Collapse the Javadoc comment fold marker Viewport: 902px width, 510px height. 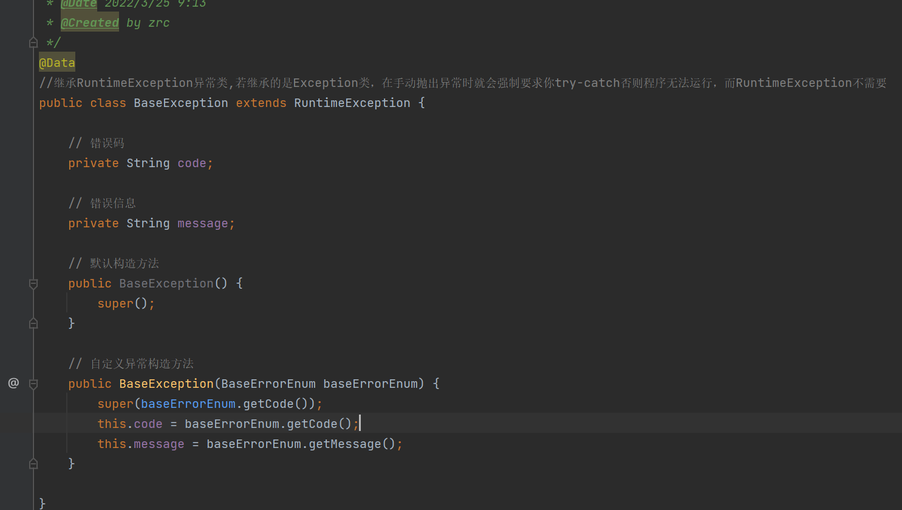(33, 43)
